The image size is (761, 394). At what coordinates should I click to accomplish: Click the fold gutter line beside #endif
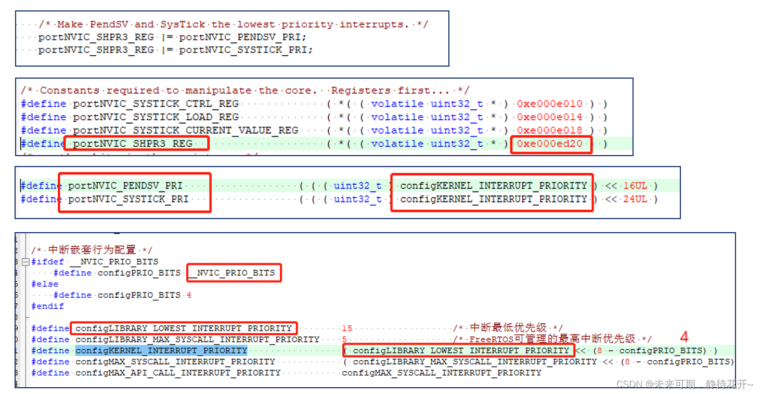(x=25, y=306)
